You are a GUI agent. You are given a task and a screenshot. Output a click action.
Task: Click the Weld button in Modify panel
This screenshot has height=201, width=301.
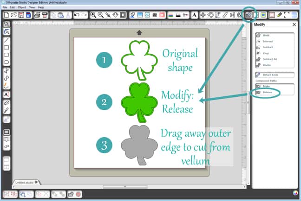coord(266,35)
